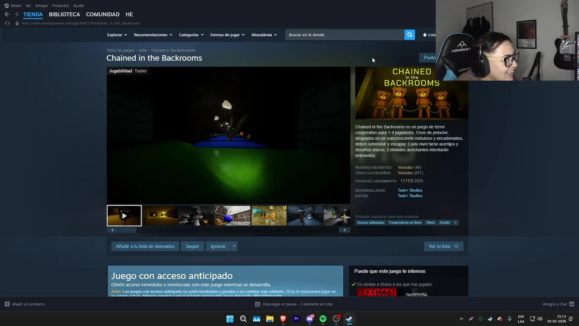
Task: Open the Task+ Studios editor link
Action: [410, 196]
